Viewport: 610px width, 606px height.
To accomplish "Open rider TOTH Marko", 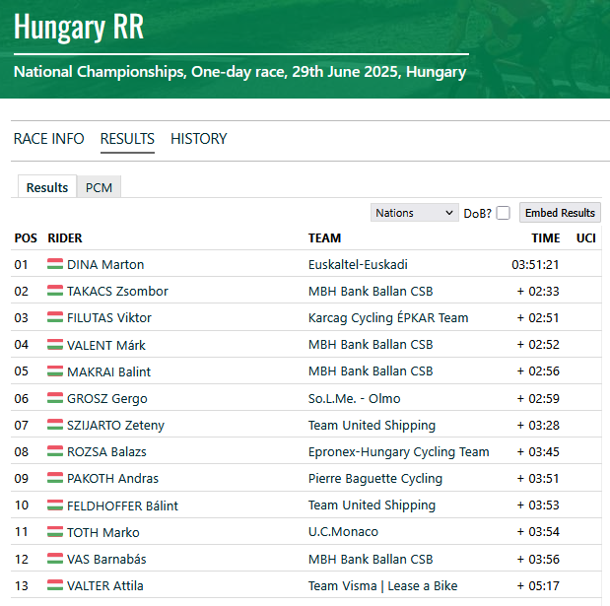I will click(103, 532).
